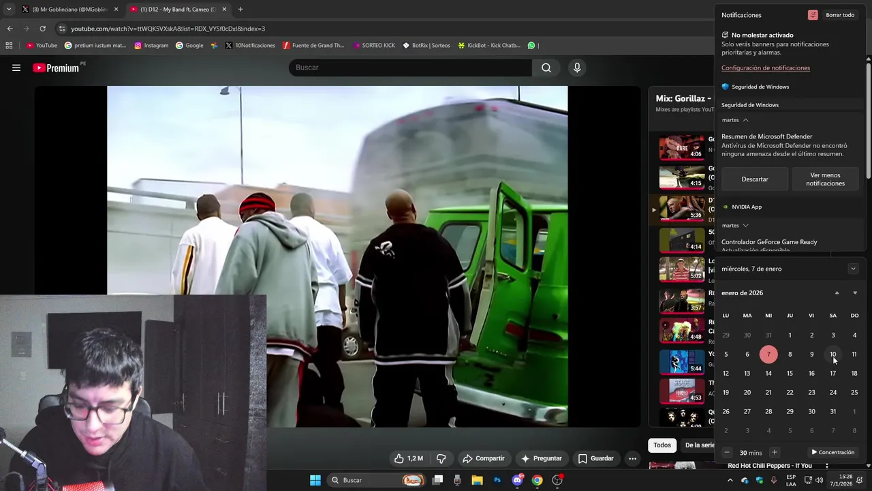Click Guardar to save the video
This screenshot has width=872, height=491.
tap(596, 458)
